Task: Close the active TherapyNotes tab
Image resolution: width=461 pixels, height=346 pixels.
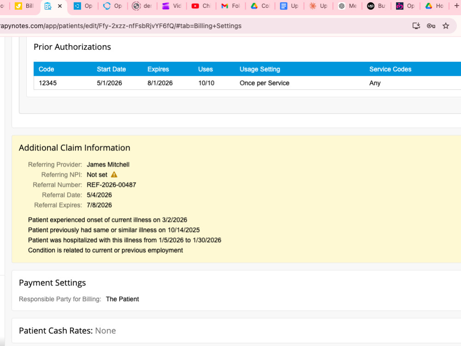Action: click(x=59, y=6)
